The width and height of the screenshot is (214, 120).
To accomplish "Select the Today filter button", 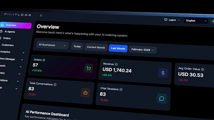I will (77, 46).
